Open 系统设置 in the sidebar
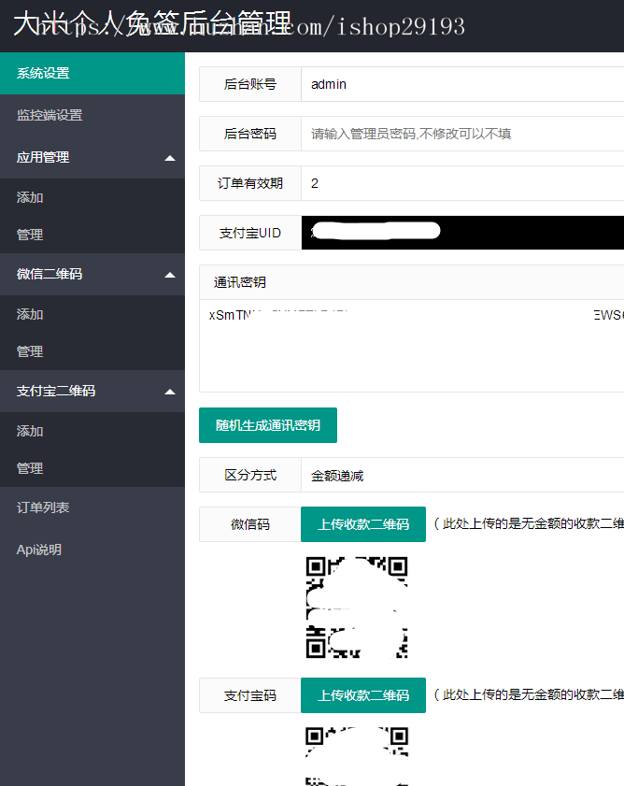This screenshot has width=624, height=786. coord(92,73)
